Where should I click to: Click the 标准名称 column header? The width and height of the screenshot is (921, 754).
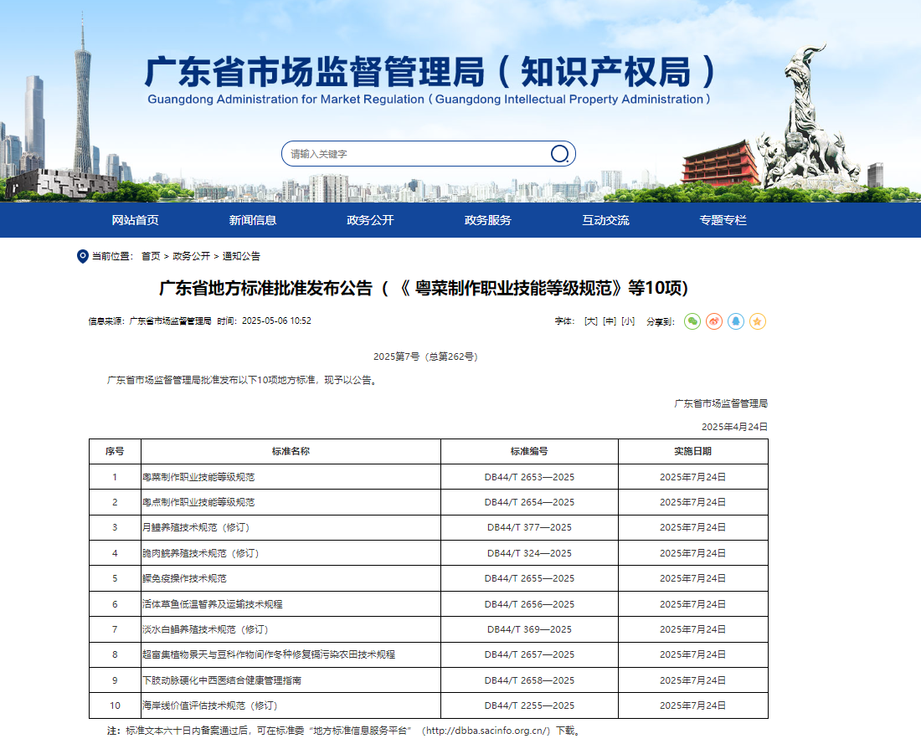[x=291, y=451]
